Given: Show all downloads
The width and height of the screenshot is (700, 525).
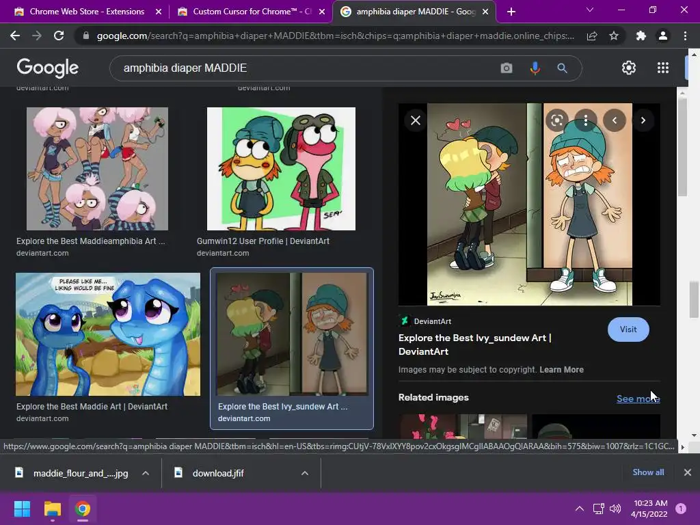Looking at the screenshot, I should coord(648,472).
